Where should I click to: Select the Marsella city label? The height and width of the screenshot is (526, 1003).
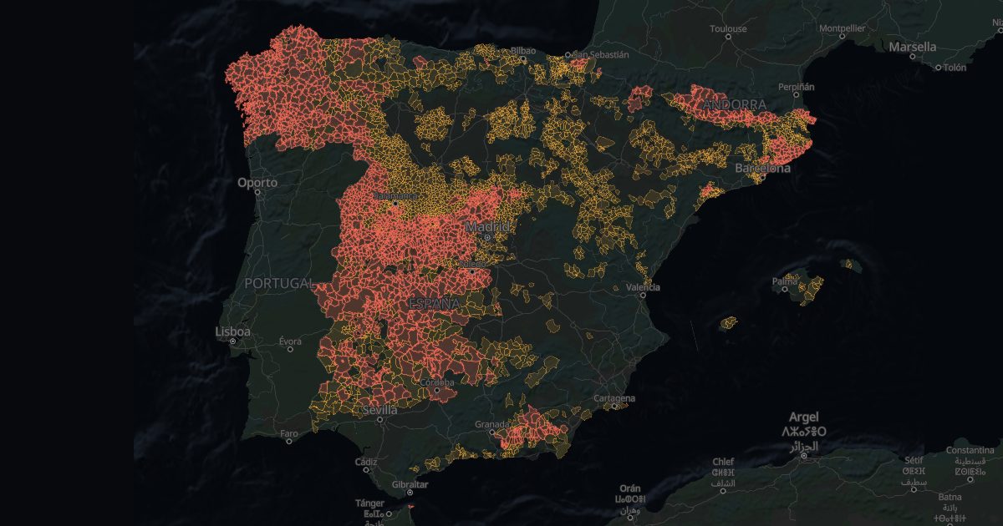pos(913,47)
